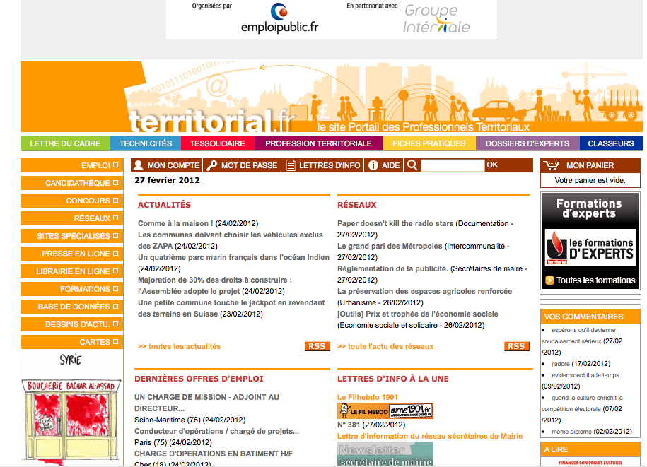The width and height of the screenshot is (647, 467).
Task: Open the Tessolidaire tab
Action: 218,143
